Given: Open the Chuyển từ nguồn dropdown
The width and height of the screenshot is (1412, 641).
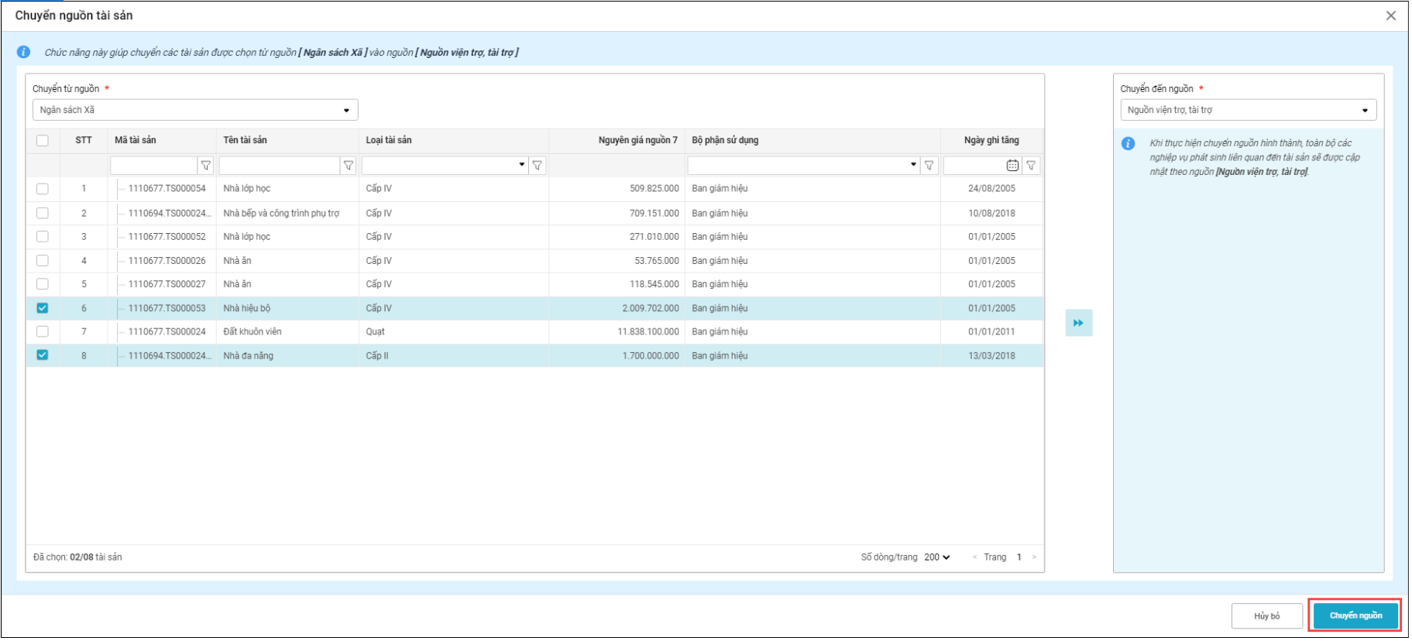Looking at the screenshot, I should click(x=195, y=110).
